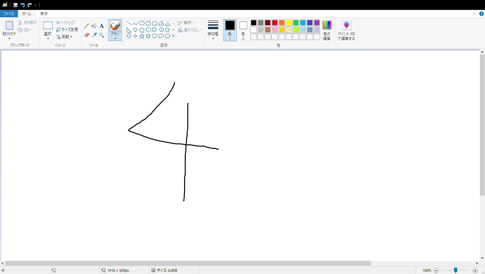This screenshot has width=485, height=274.
Task: Choose the Oval shape
Action: 142,23
